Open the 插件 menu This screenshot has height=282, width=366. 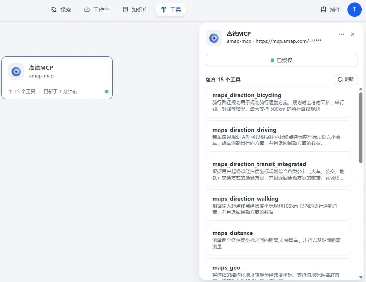coord(330,10)
